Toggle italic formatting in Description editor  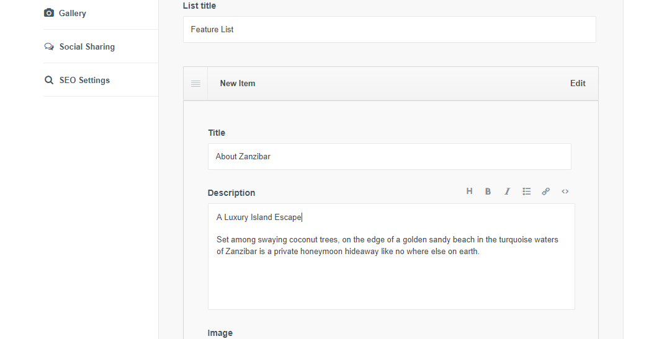pos(507,192)
